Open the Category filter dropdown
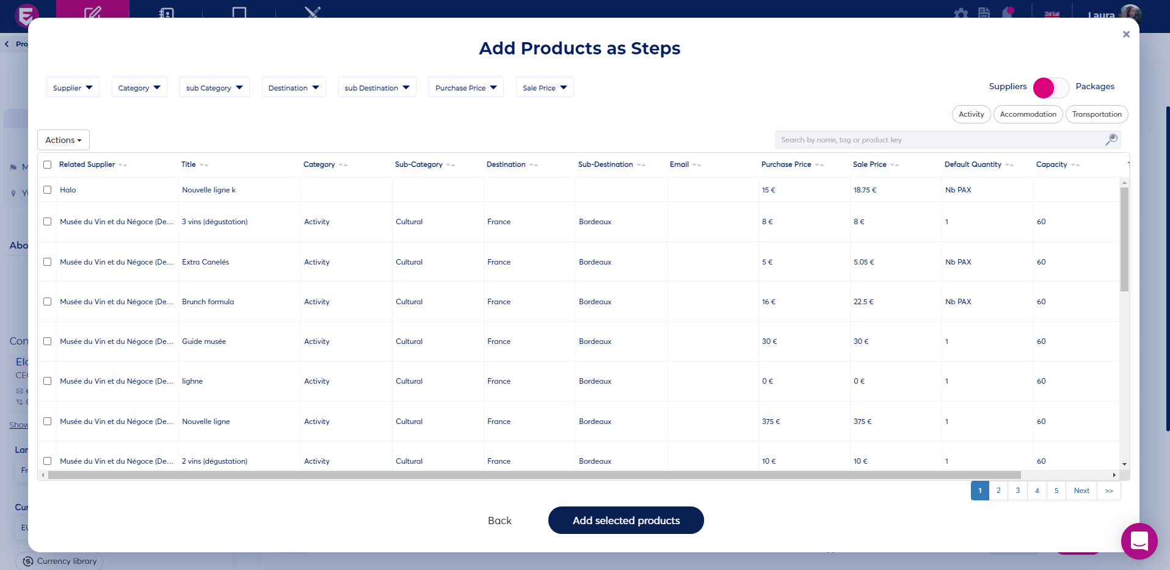 coord(139,87)
